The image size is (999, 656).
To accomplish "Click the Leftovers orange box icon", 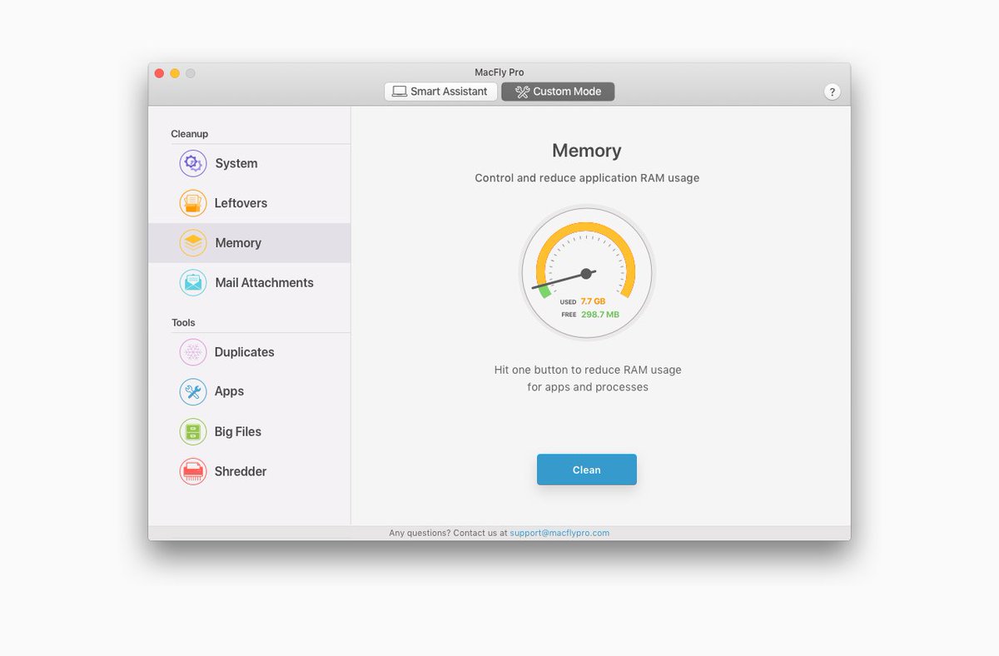I will 193,203.
